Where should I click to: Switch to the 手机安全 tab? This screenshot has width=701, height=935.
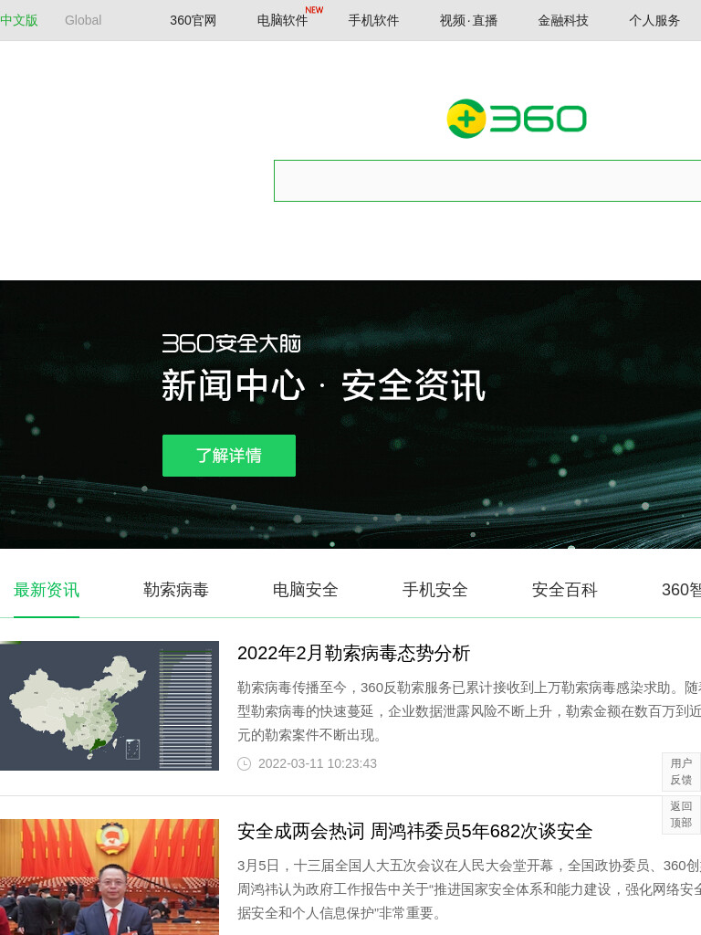(435, 590)
